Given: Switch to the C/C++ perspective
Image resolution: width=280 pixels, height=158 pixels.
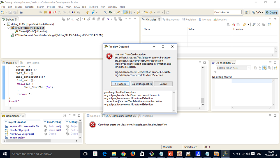Looking at the screenshot, I should [257, 12].
